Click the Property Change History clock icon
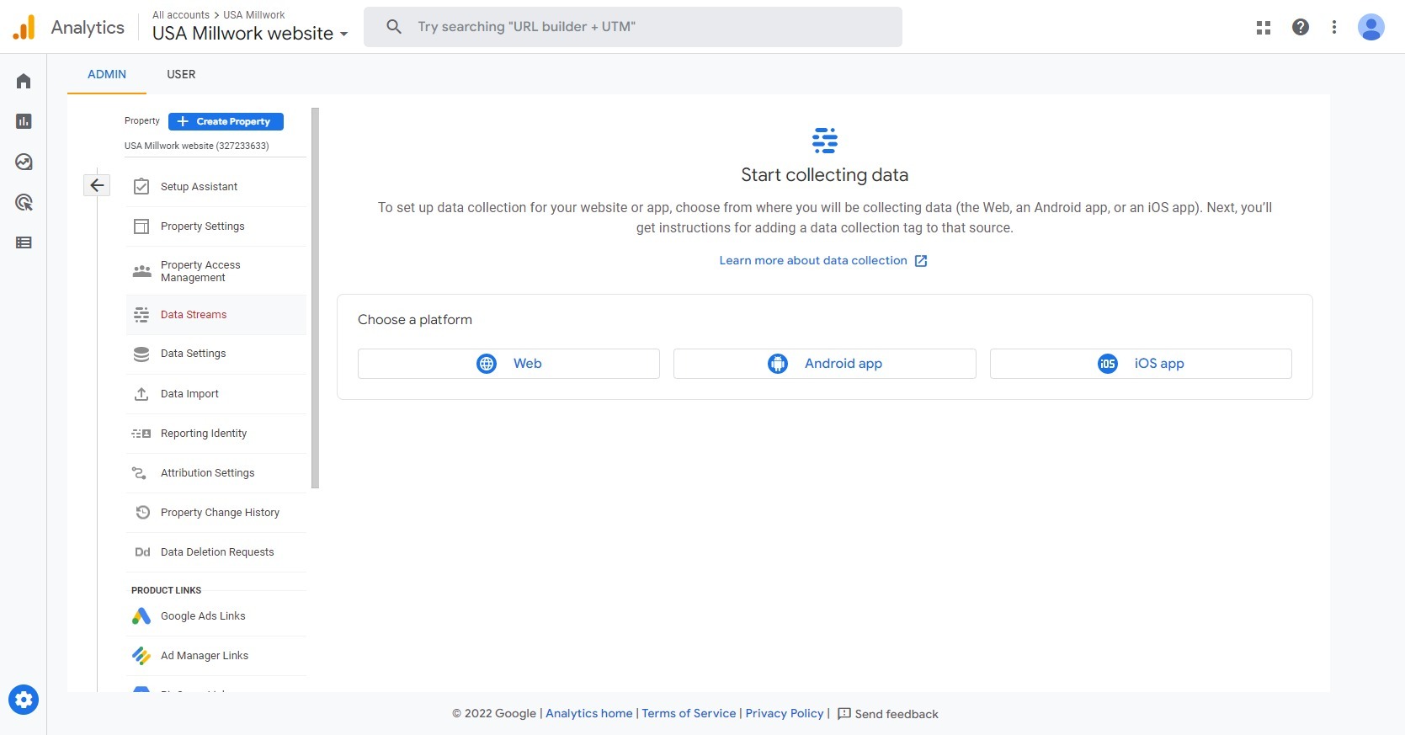 click(x=142, y=512)
